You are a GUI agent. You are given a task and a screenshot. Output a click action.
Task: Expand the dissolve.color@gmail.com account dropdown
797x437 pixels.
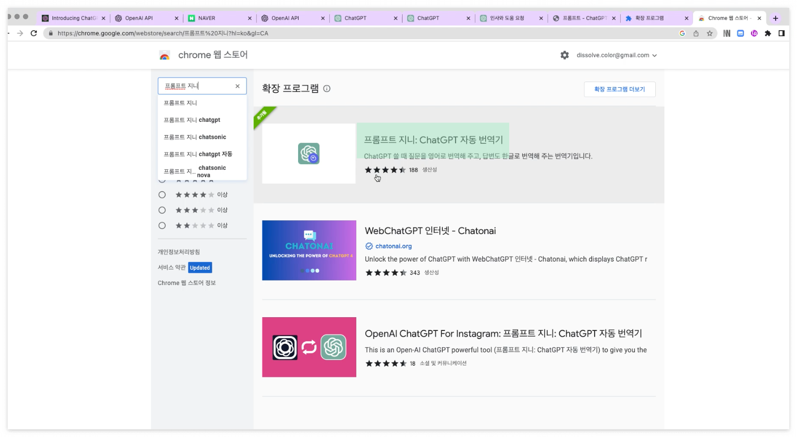click(617, 55)
